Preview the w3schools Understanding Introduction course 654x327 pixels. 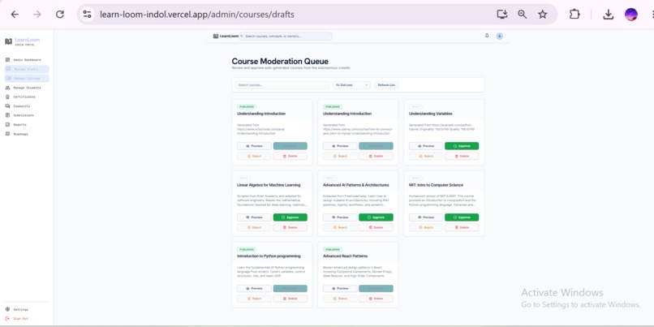click(x=254, y=146)
